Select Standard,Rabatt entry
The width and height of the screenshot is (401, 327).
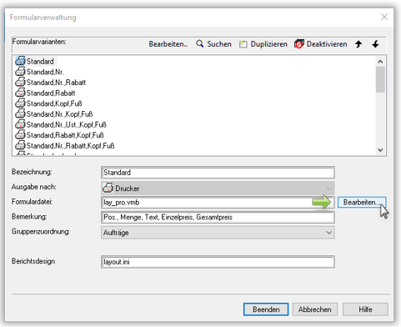click(51, 93)
